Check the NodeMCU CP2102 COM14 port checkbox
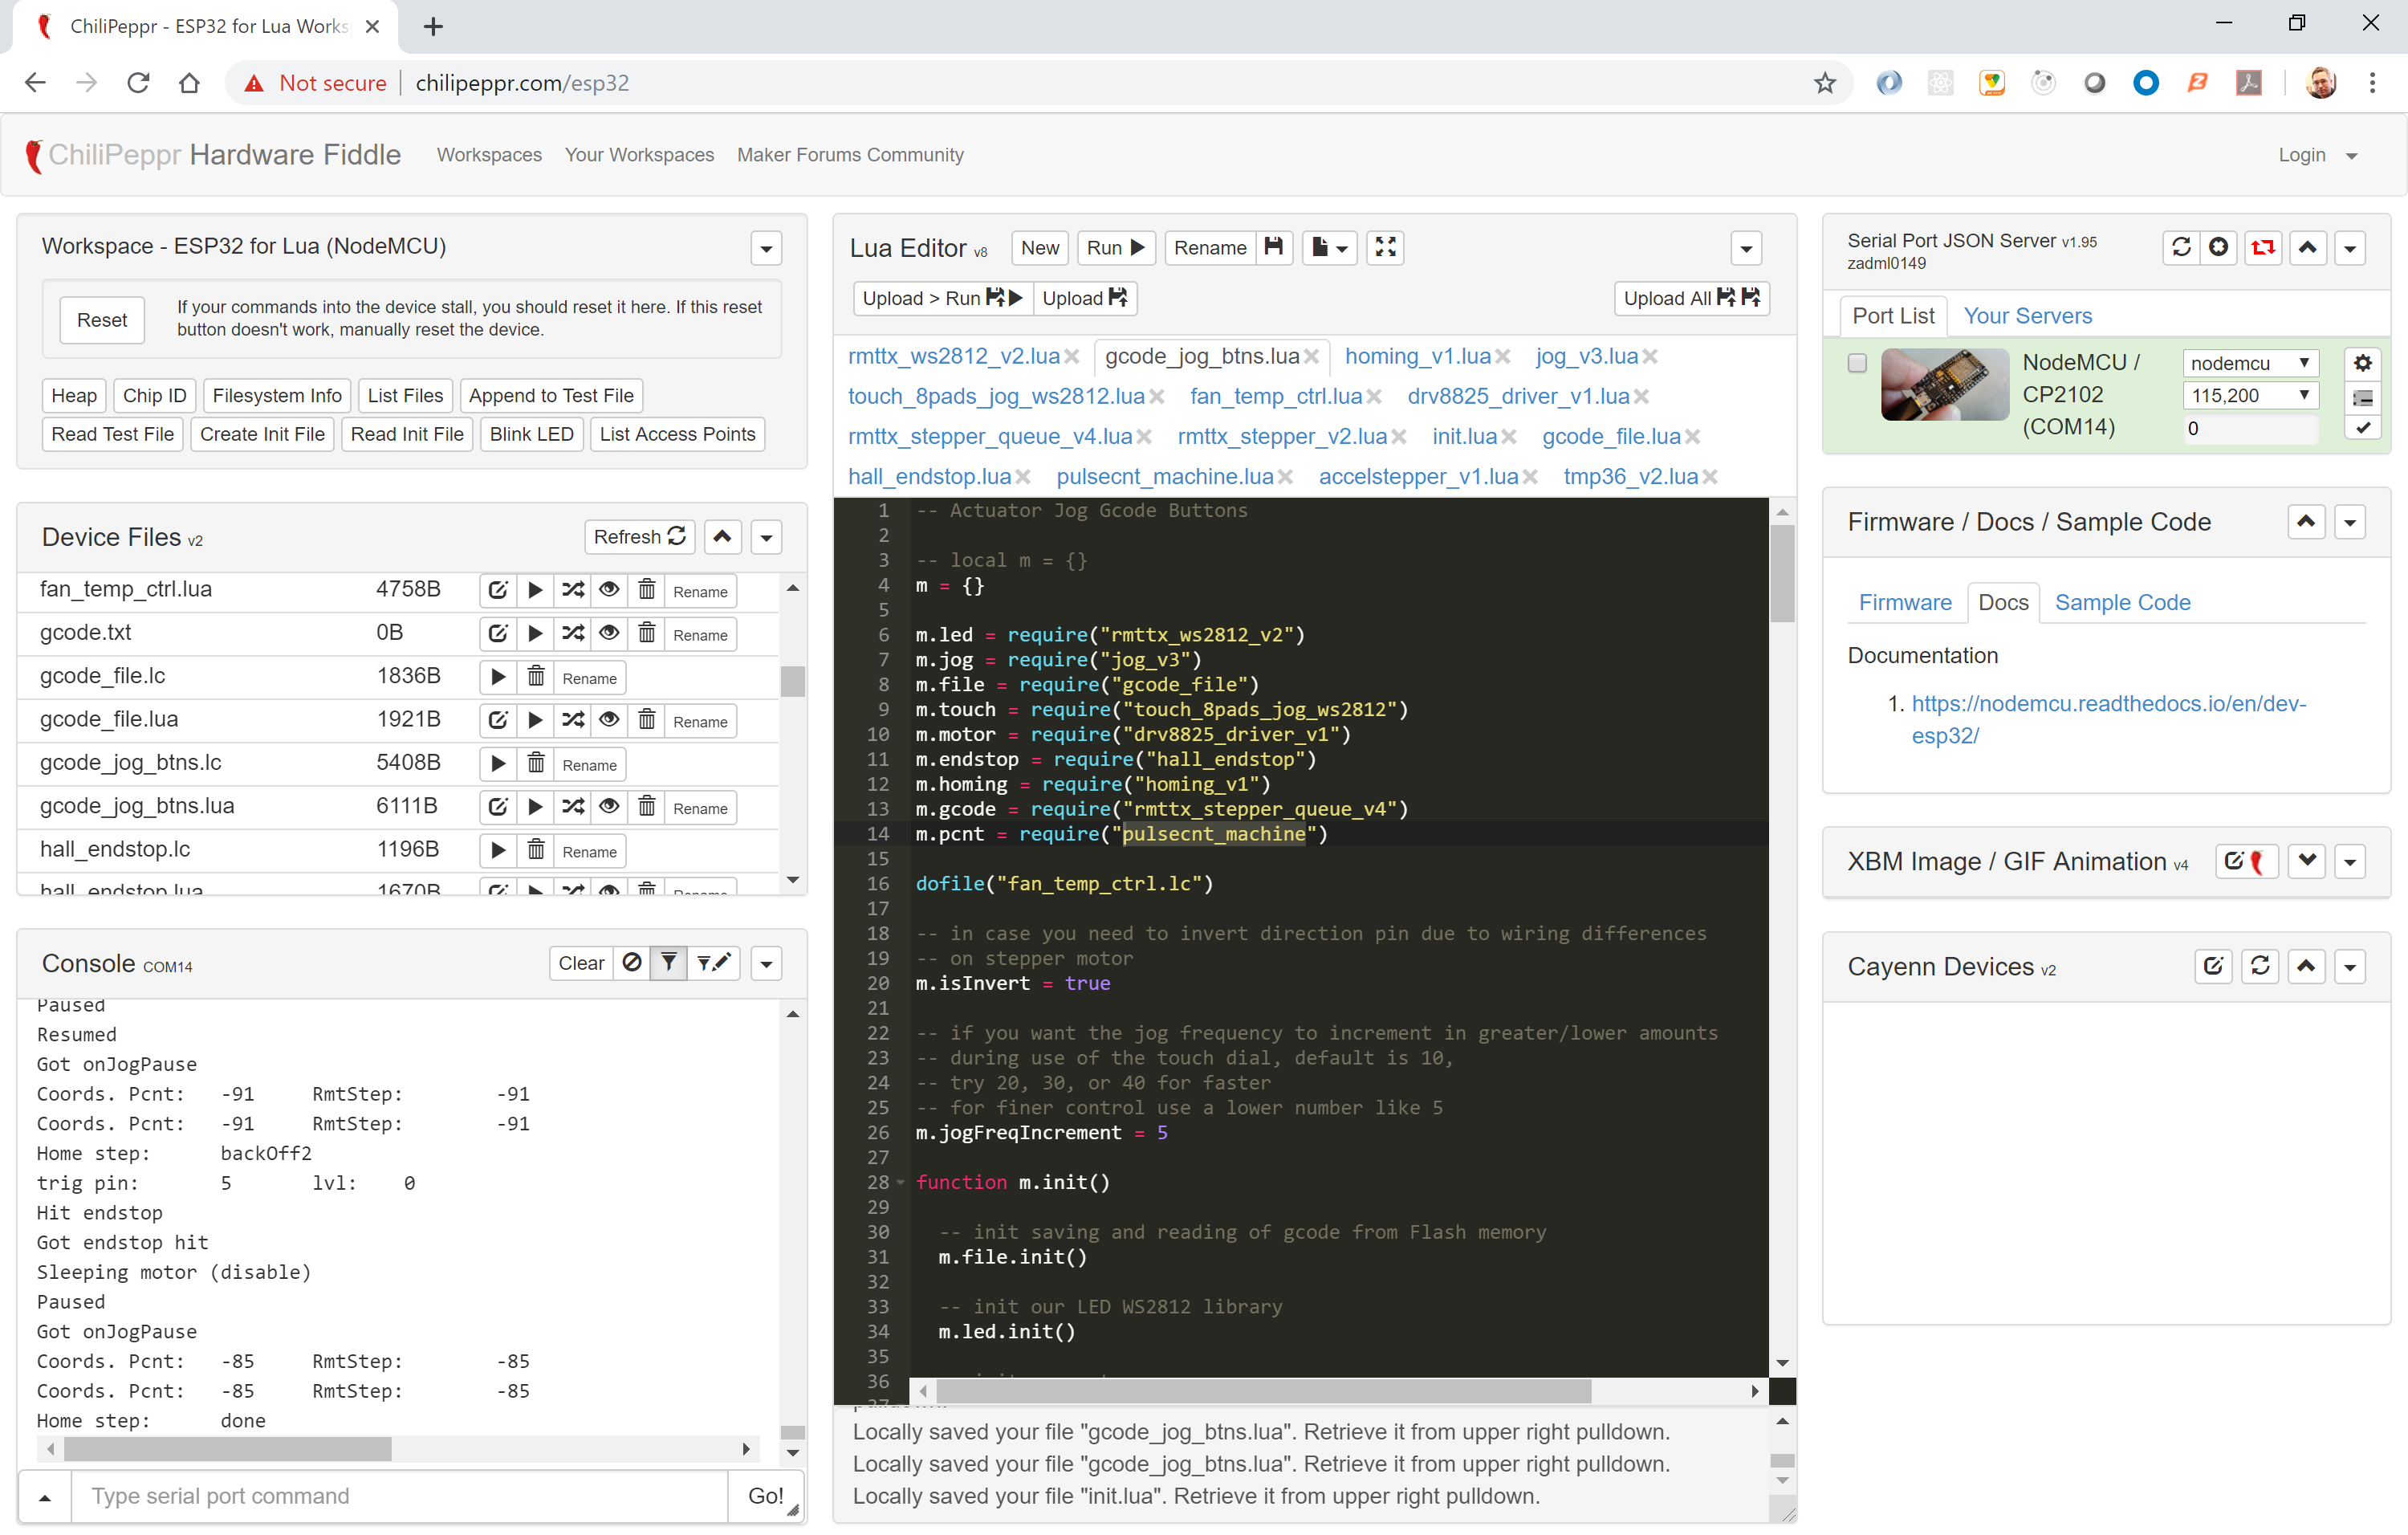The image size is (2408, 1535). coord(1857,363)
